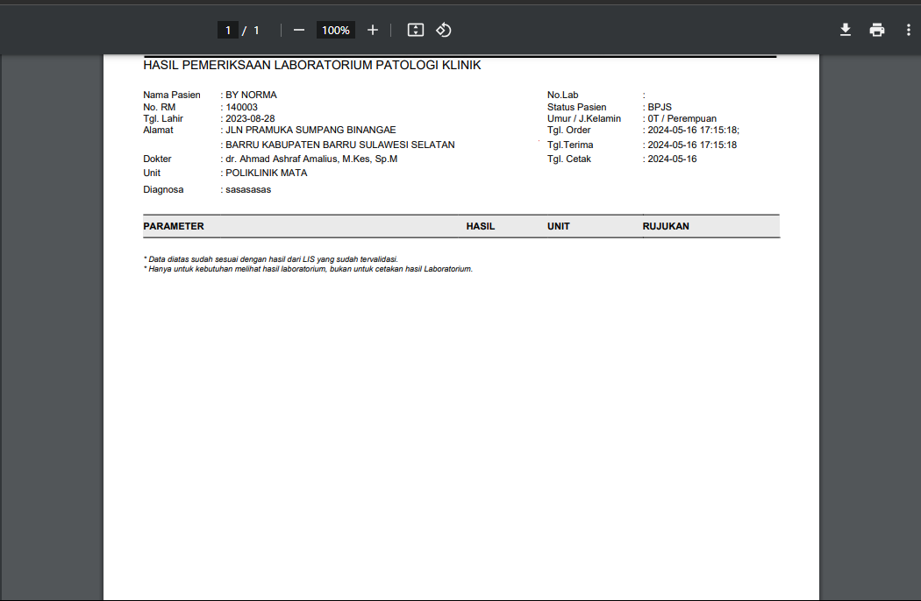Screen dimensions: 921x601
Task: Click the report title HASIL PEMERIKSAAN LABORATORIUM
Action: click(312, 65)
